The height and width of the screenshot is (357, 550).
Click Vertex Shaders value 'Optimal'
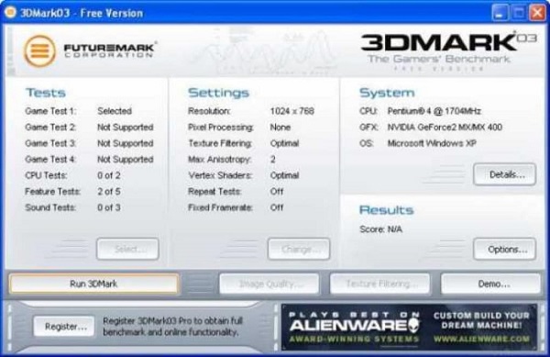pos(284,175)
